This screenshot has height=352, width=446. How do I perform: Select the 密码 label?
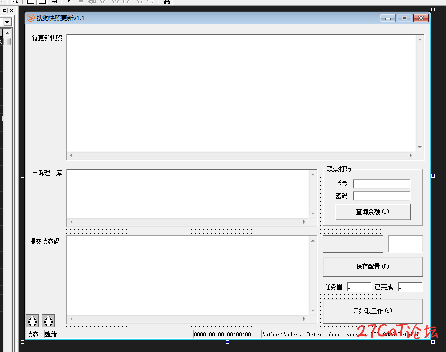pyautogui.click(x=341, y=196)
